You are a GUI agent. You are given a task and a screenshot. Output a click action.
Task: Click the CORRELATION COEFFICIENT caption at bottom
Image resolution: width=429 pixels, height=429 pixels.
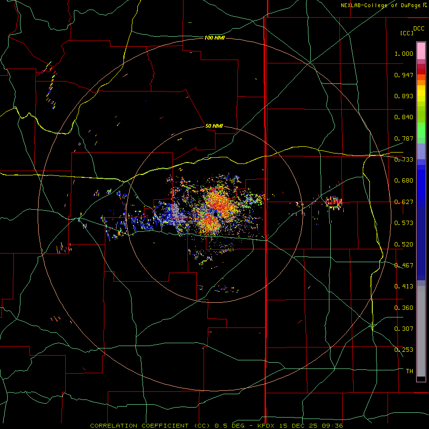tap(216, 426)
